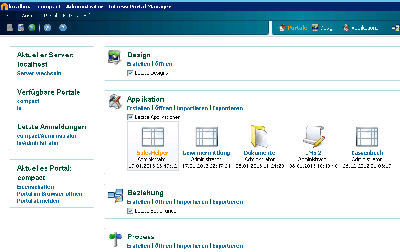Click the refresh globe toolbar icon

click(x=47, y=28)
